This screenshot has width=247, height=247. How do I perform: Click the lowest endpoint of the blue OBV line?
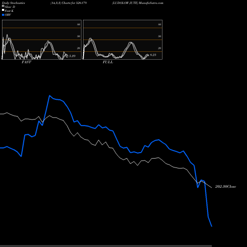tap(212, 226)
